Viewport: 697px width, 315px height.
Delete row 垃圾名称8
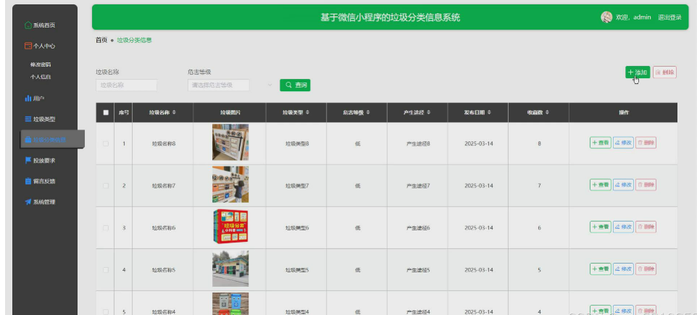click(x=646, y=143)
